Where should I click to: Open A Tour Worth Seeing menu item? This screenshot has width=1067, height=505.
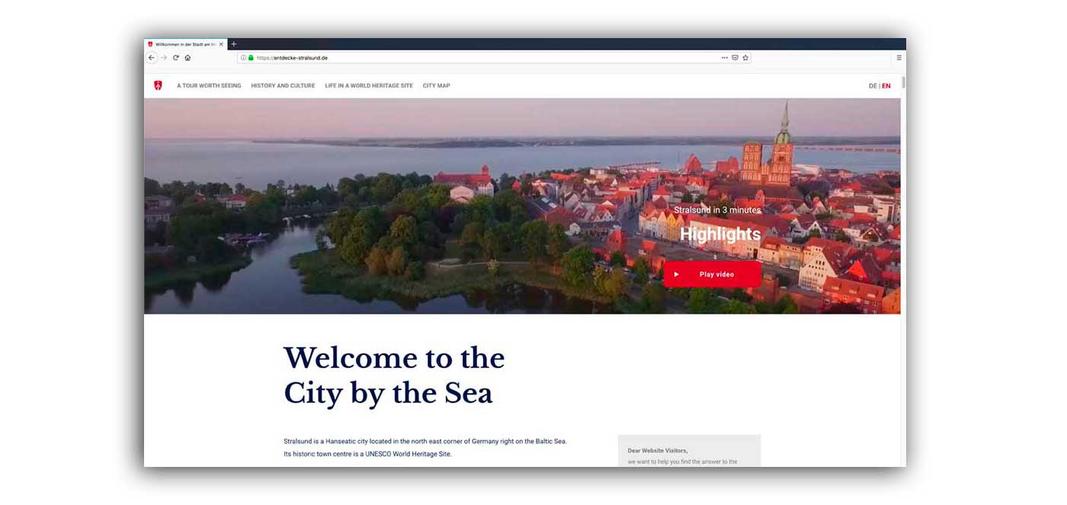pyautogui.click(x=209, y=86)
